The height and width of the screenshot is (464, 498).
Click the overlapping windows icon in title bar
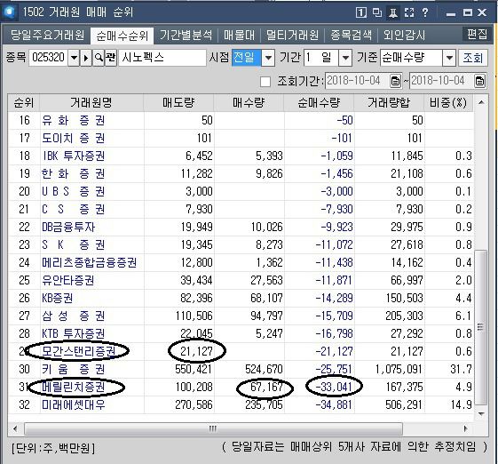pos(377,12)
